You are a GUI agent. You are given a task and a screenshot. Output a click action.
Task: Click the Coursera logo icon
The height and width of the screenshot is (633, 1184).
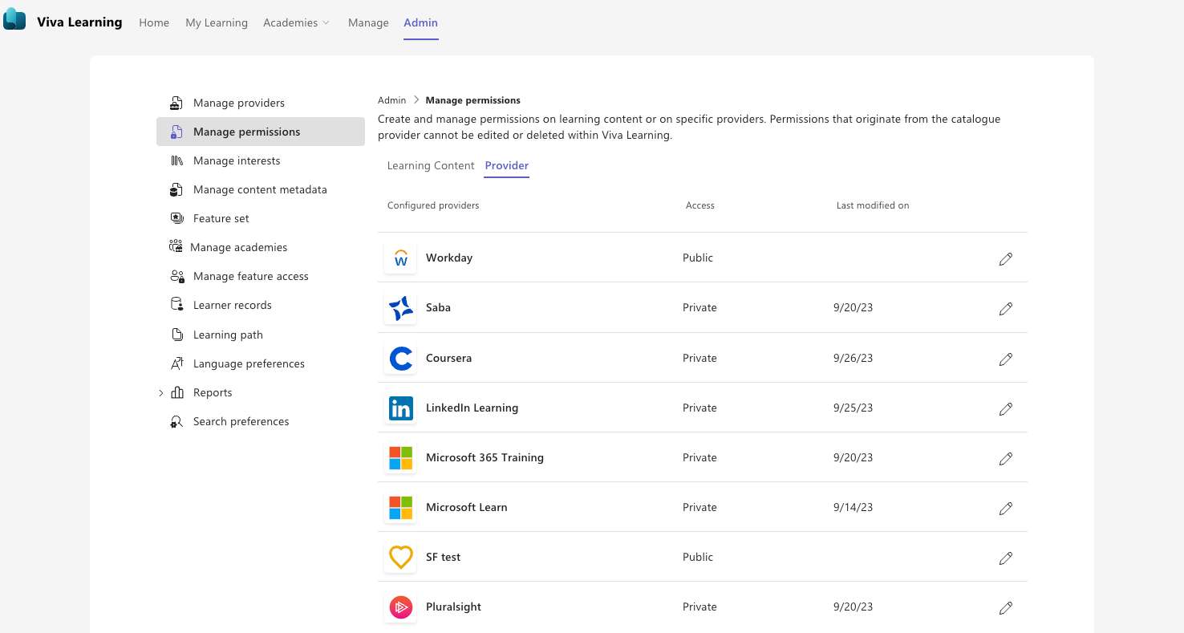click(400, 359)
